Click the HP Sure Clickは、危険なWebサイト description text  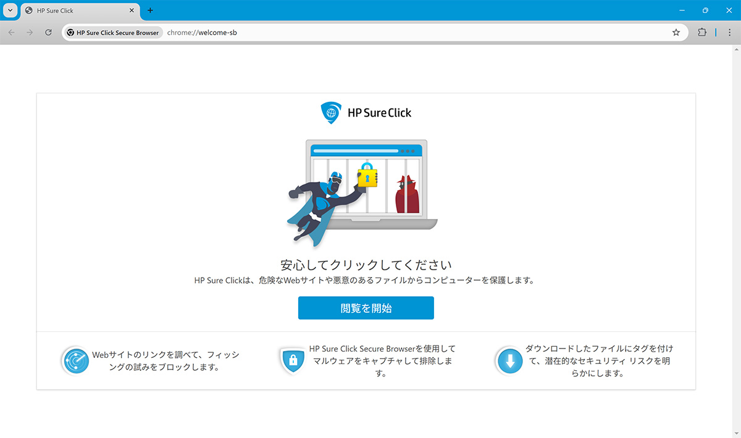pos(364,281)
